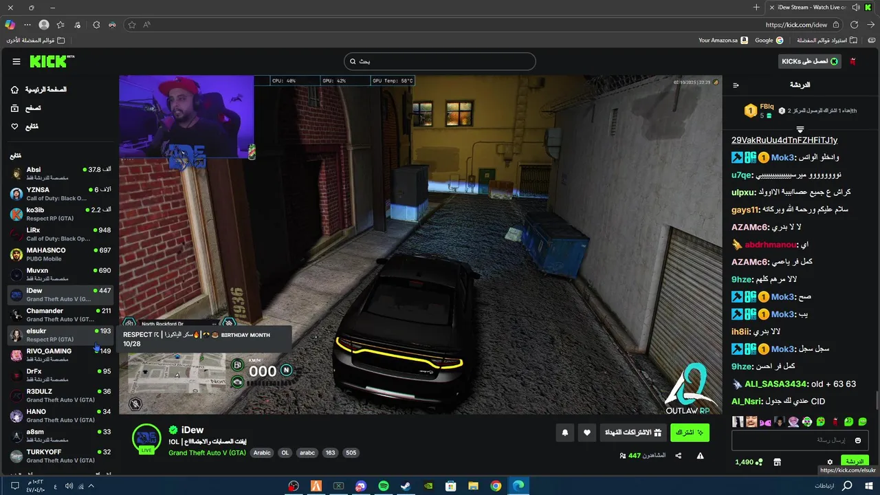Open the browser profile avatar icon
Image resolution: width=880 pixels, height=495 pixels.
[44, 24]
